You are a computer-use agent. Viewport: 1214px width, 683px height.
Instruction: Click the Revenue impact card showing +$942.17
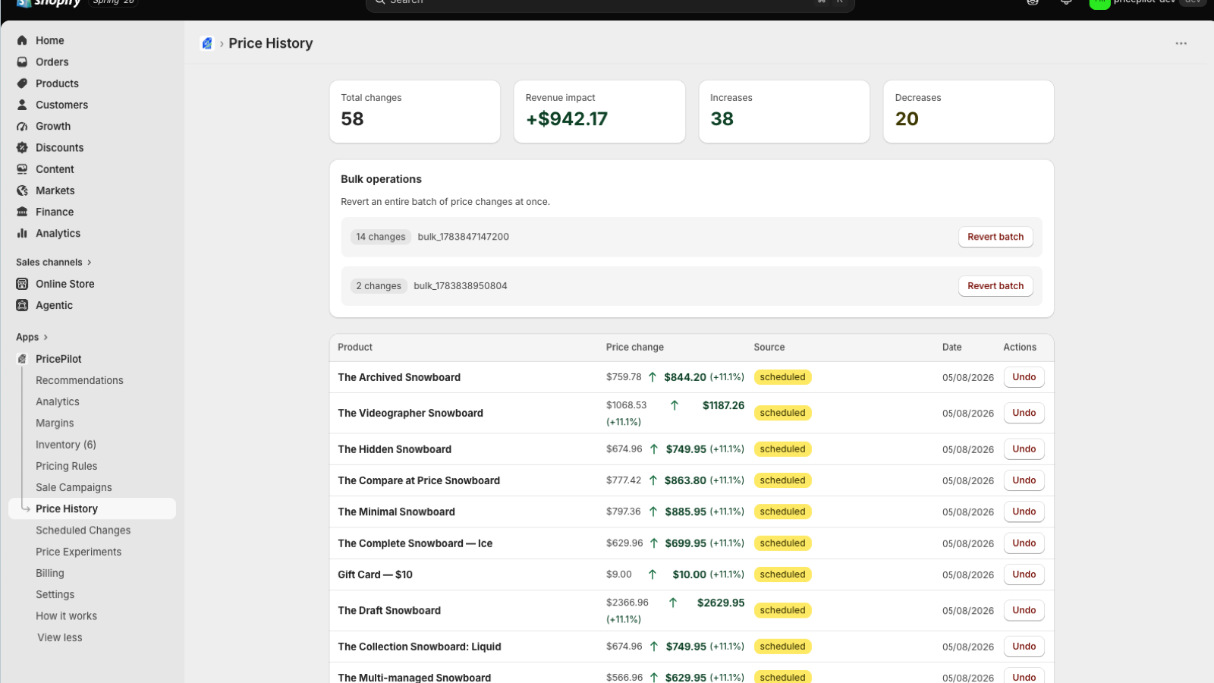pyautogui.click(x=599, y=112)
